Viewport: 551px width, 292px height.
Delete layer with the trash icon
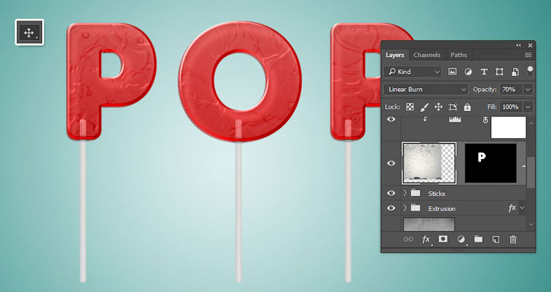point(513,240)
